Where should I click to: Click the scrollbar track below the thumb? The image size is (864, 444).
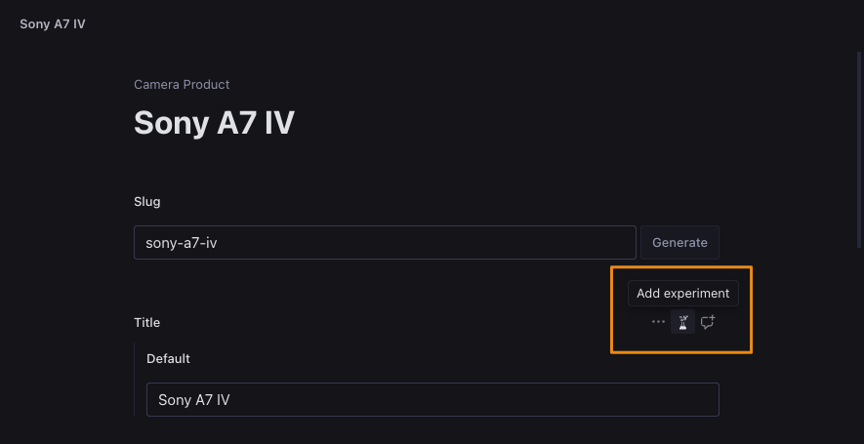pos(858,344)
